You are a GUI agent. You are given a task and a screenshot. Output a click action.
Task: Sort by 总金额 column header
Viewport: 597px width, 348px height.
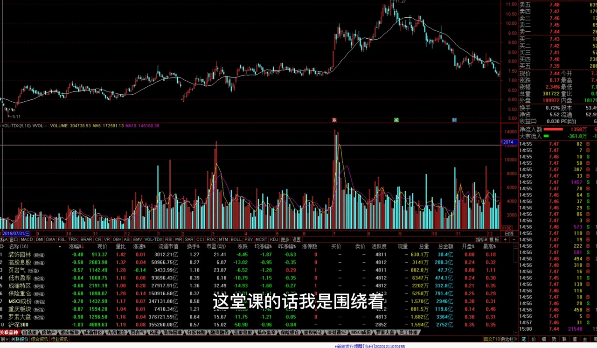pyautogui.click(x=445, y=246)
